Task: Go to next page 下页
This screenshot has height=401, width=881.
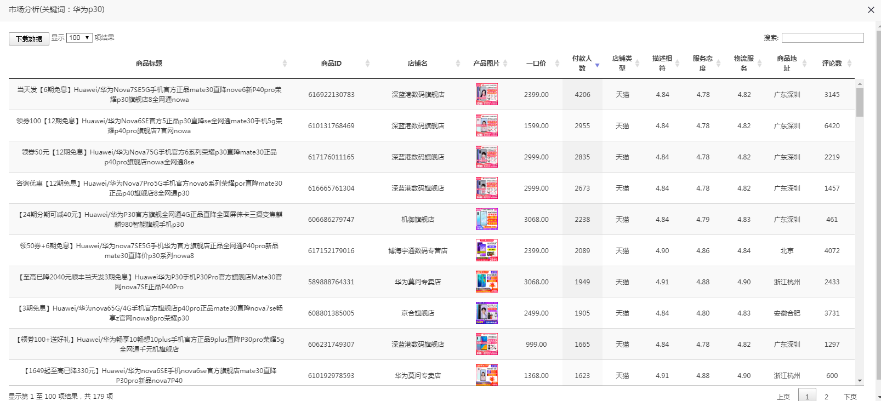Action: click(850, 397)
